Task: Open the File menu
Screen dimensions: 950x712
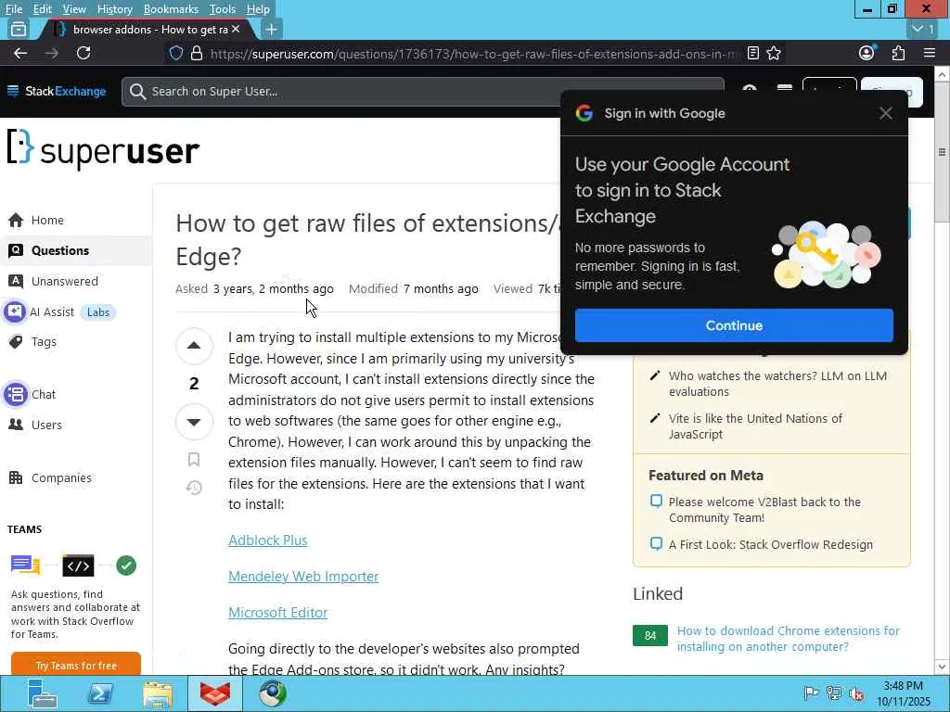Action: [13, 9]
